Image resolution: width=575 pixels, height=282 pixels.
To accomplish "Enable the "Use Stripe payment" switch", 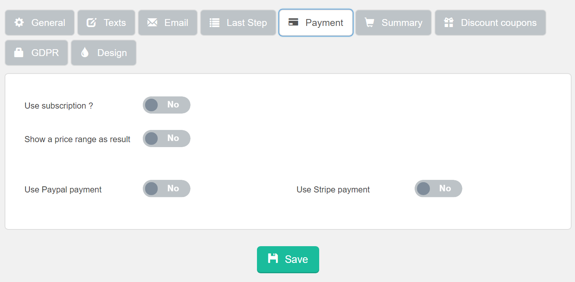I will point(438,188).
